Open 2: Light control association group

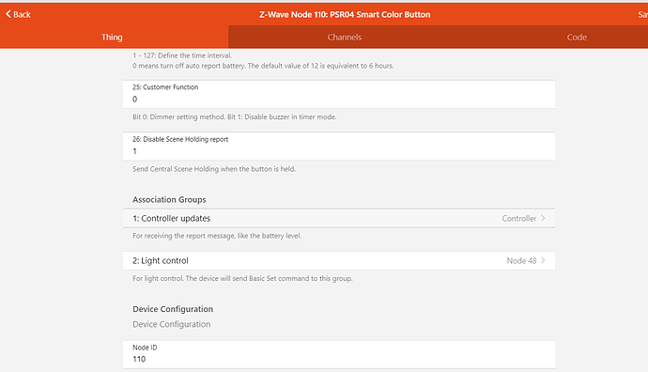(339, 261)
